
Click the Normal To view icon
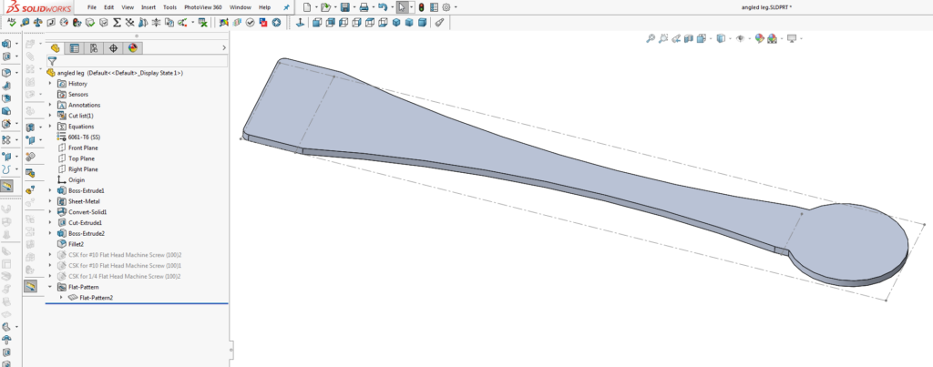(300, 23)
